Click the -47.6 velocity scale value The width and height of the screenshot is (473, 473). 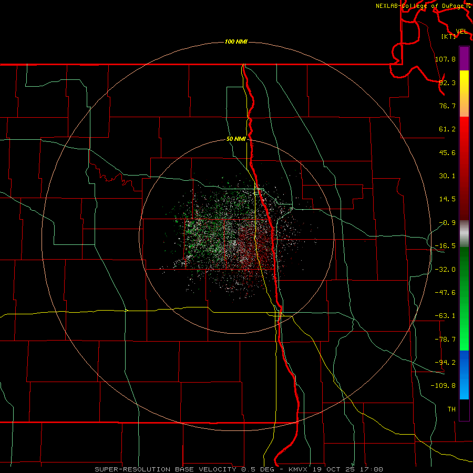click(x=445, y=293)
